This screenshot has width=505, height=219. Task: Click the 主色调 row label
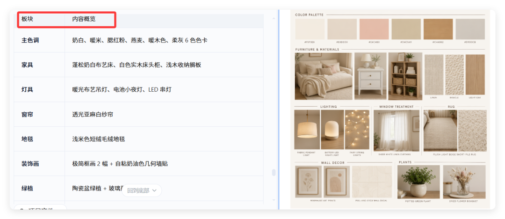30,40
